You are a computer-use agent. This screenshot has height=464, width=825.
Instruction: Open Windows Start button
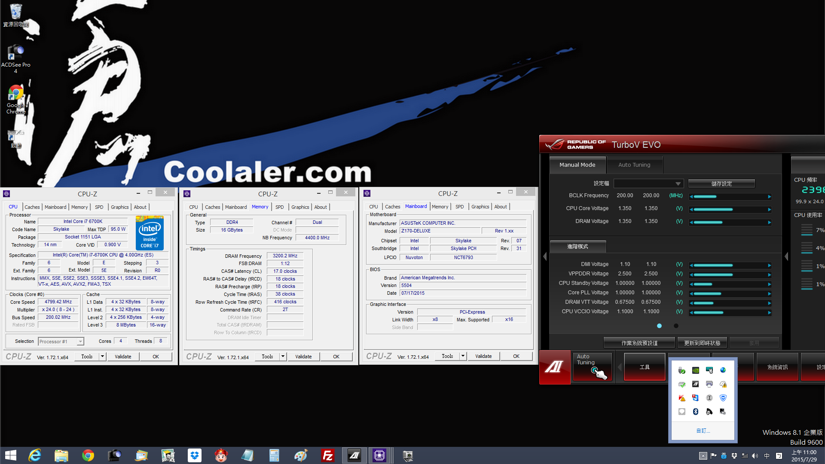[x=10, y=455]
